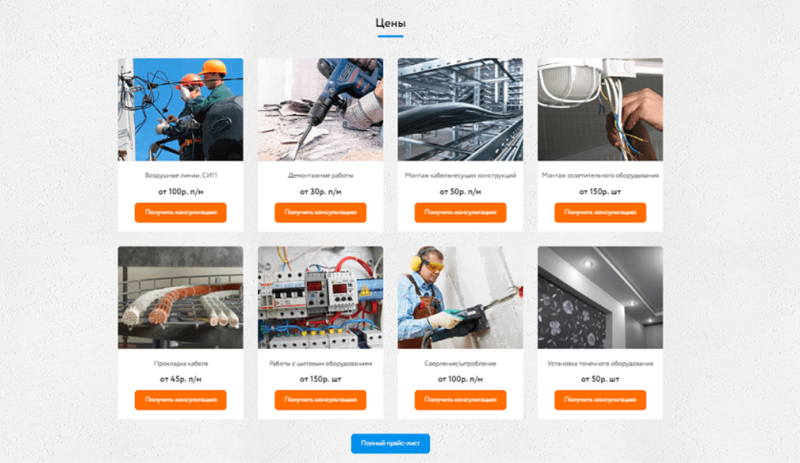The width and height of the screenshot is (800, 463).
Task: Click consultation button under Сверление/штробление
Action: [460, 399]
